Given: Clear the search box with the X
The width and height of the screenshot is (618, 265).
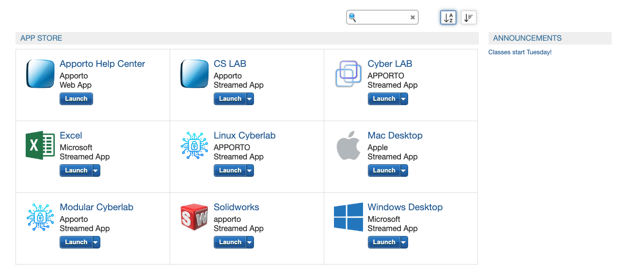Looking at the screenshot, I should point(412,17).
